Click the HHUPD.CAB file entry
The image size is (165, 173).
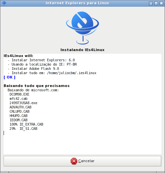click(x=18, y=116)
